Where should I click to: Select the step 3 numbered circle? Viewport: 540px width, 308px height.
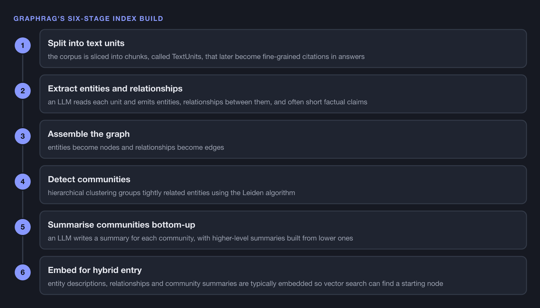[23, 136]
